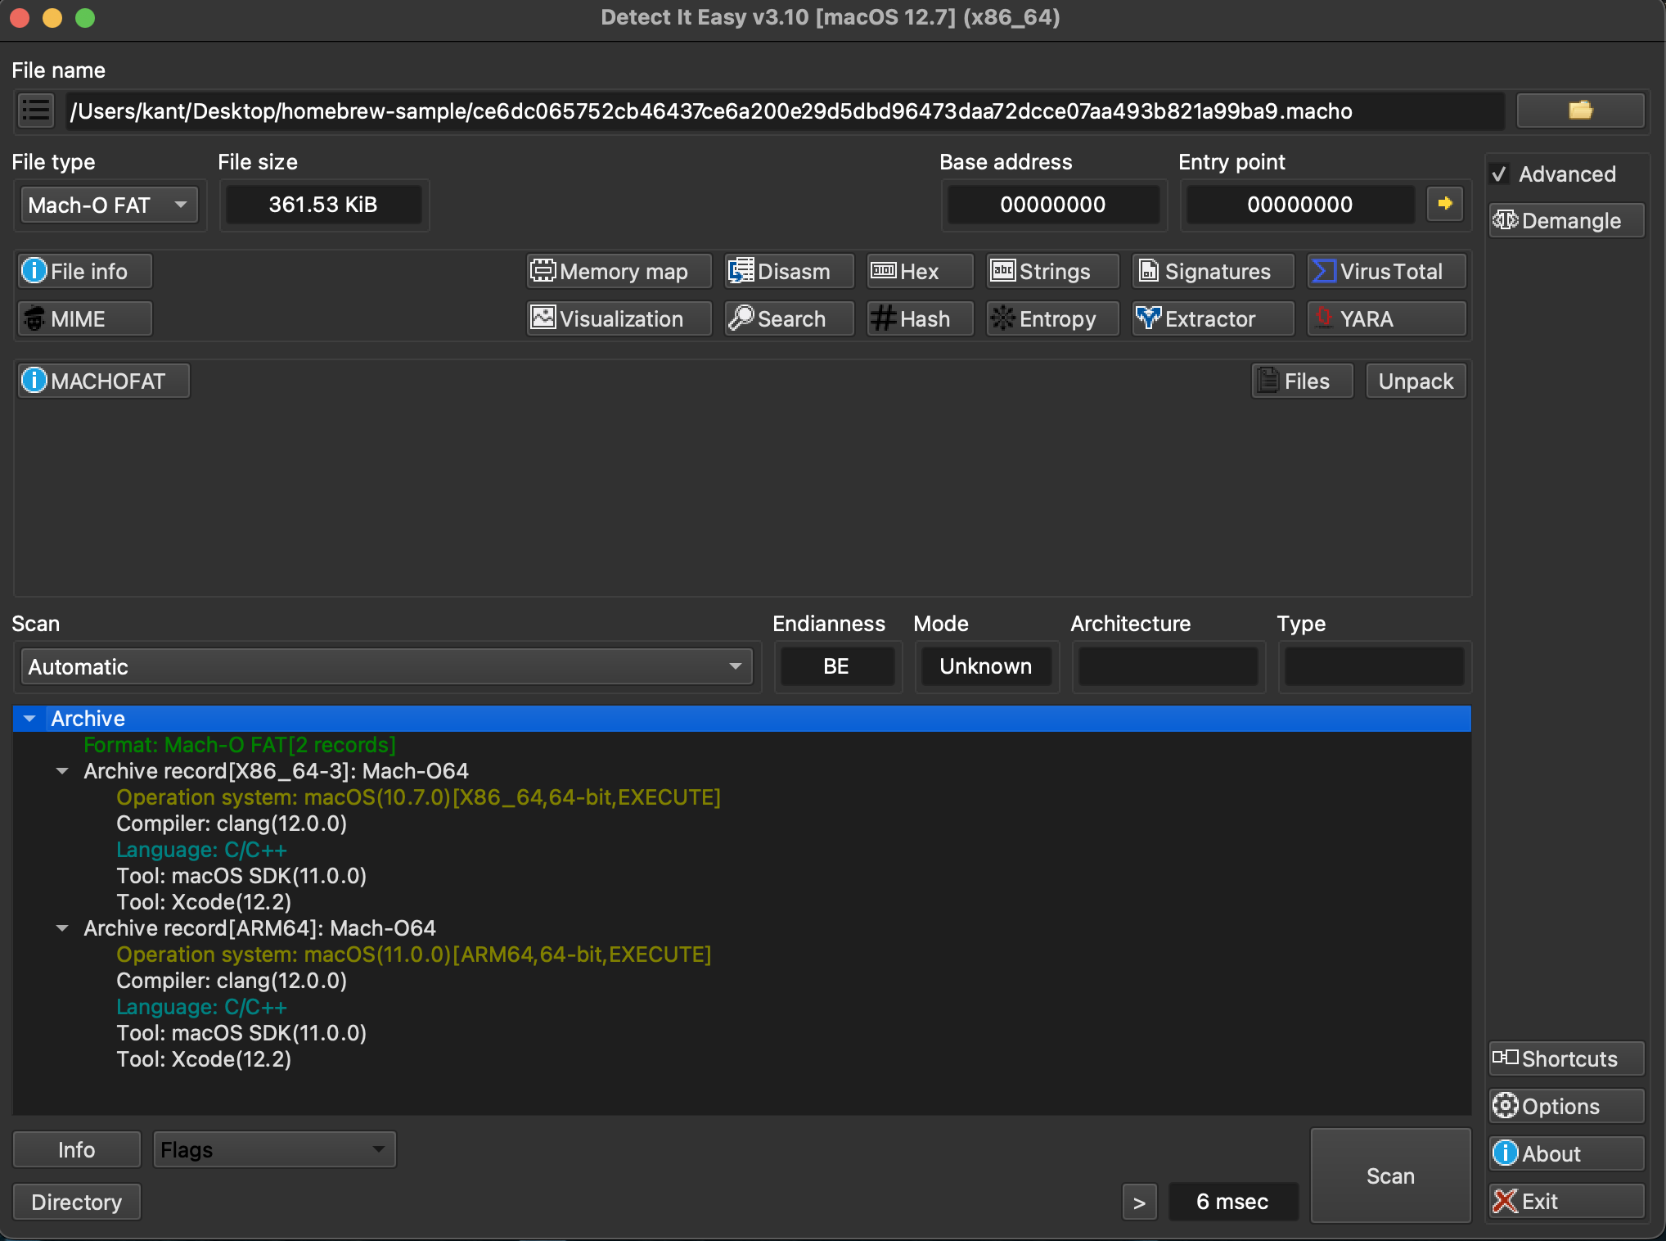This screenshot has height=1241, width=1666.
Task: Show the Strings list
Action: pos(1052,271)
